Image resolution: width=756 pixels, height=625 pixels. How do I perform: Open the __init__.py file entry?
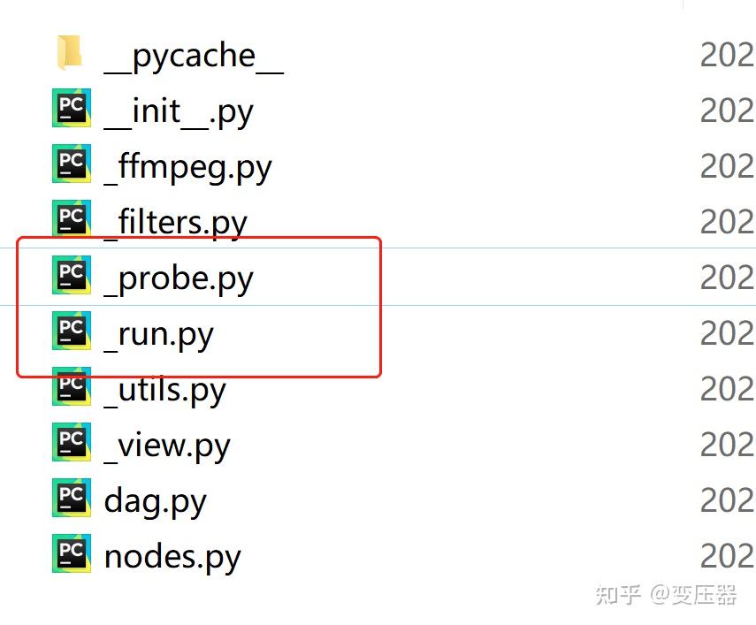click(x=179, y=110)
